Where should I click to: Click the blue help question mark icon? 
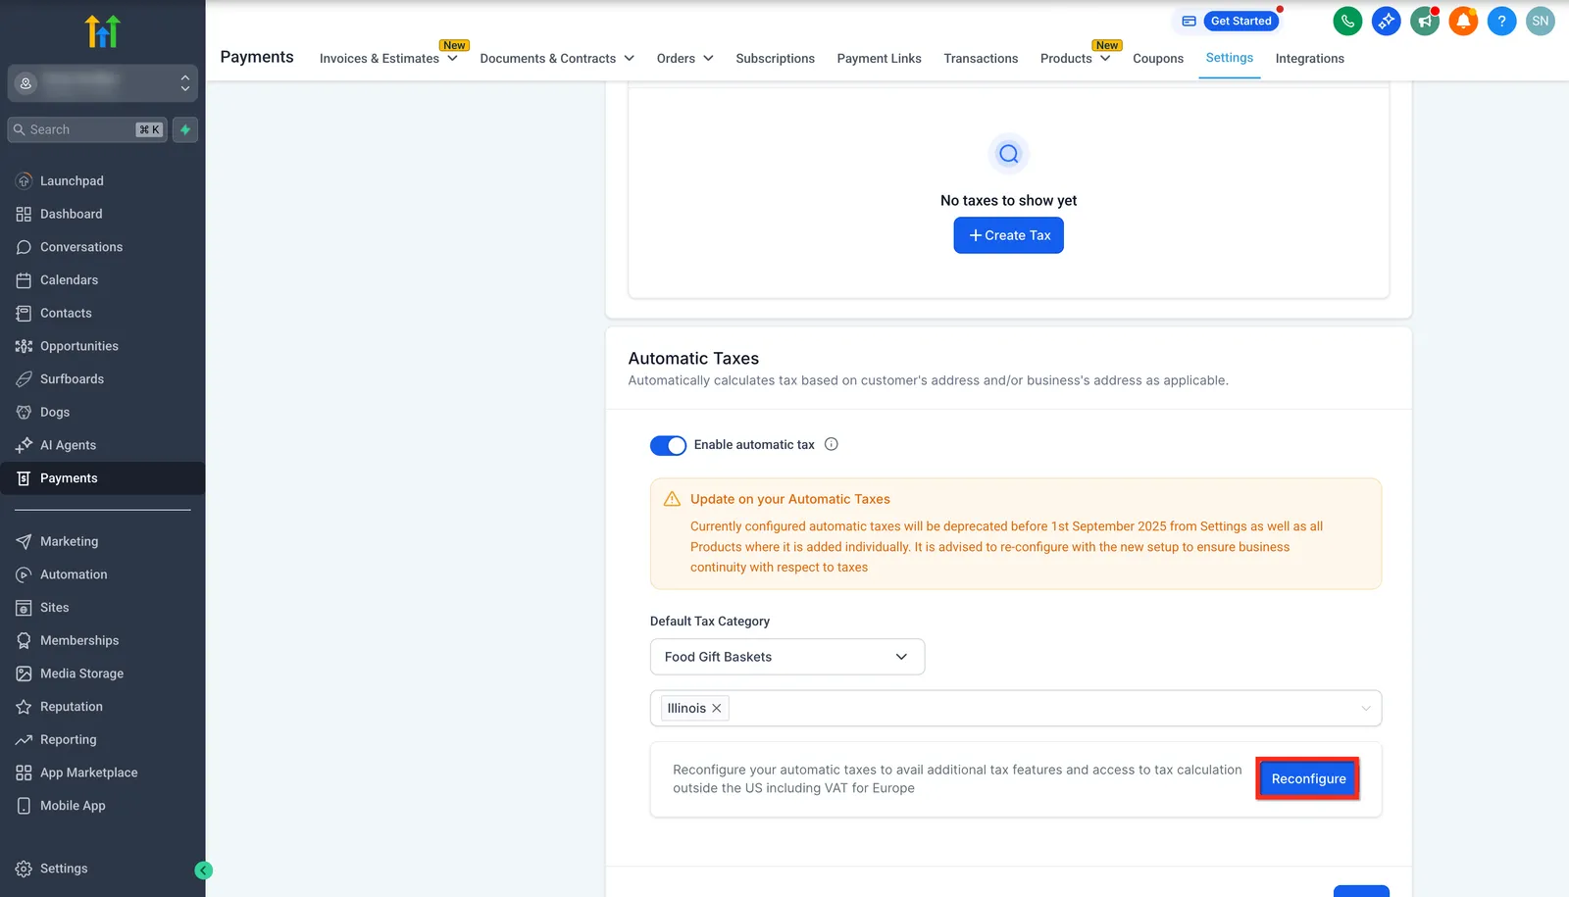(x=1501, y=21)
